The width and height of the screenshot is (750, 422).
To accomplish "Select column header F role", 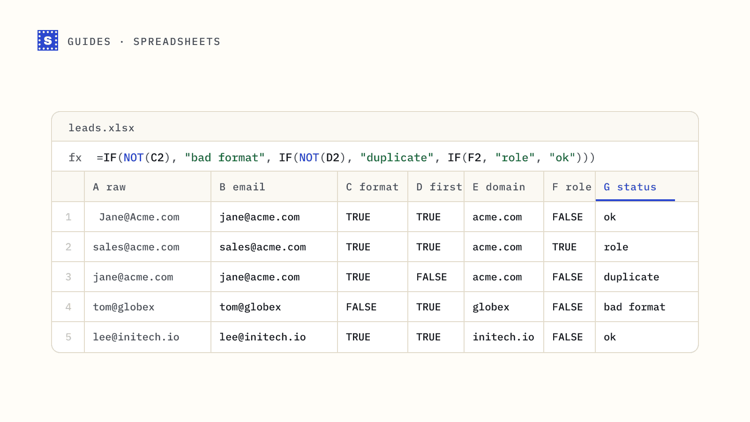I will click(x=570, y=187).
